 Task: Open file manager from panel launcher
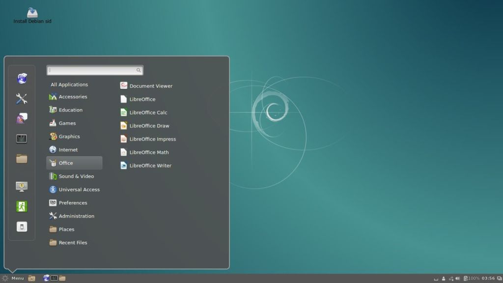coord(62,278)
